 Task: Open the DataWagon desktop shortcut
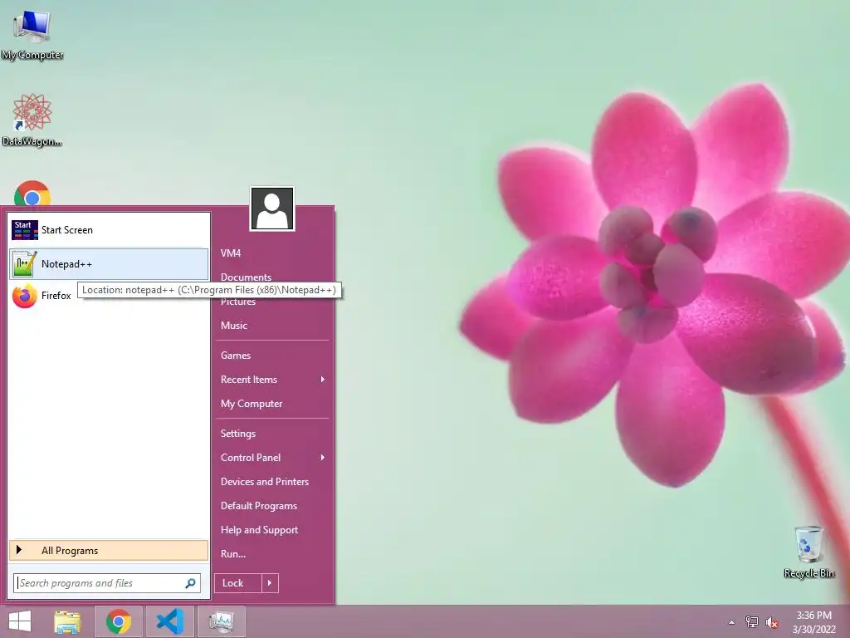(32, 120)
